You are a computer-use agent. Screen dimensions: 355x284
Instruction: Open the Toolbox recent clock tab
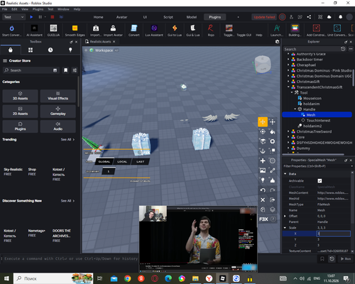[50, 50]
